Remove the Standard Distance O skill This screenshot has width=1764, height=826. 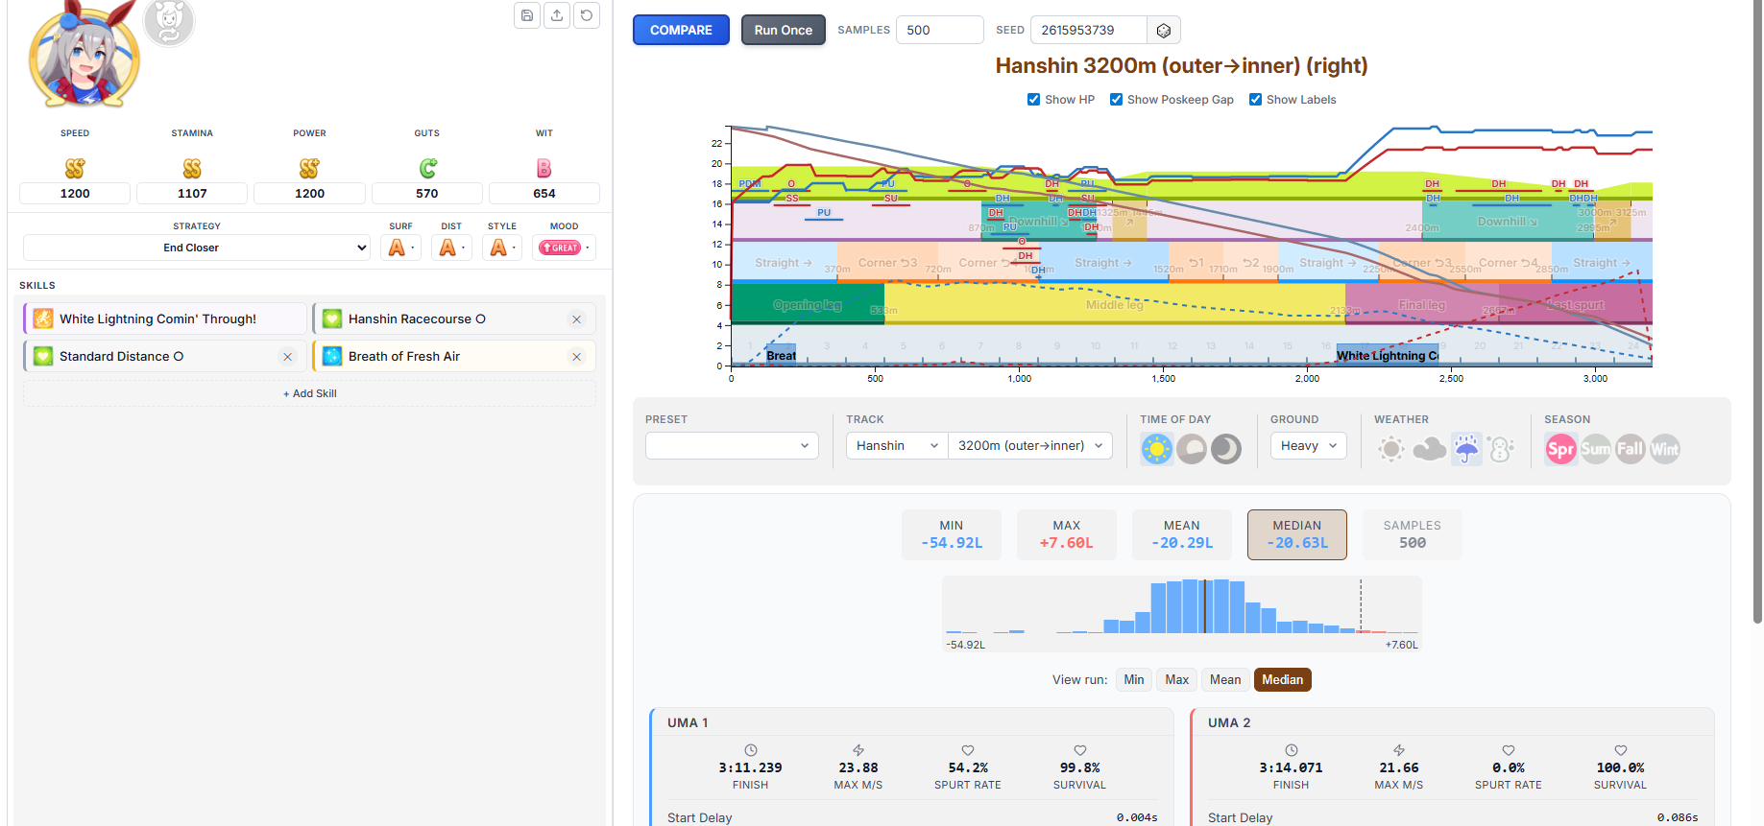287,357
